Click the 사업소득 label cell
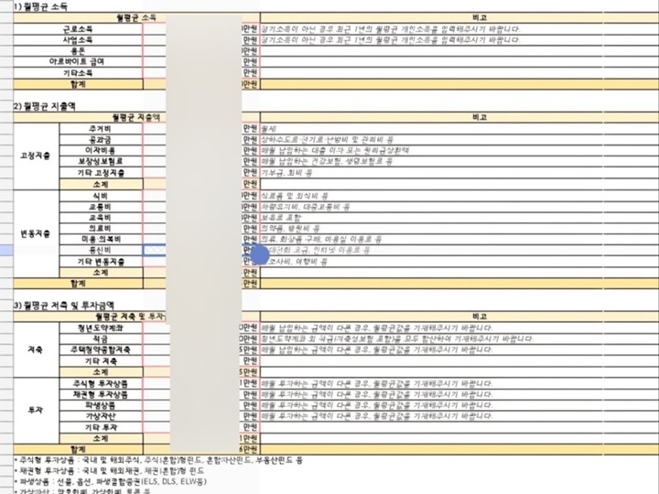Image resolution: width=659 pixels, height=494 pixels. pyautogui.click(x=78, y=40)
